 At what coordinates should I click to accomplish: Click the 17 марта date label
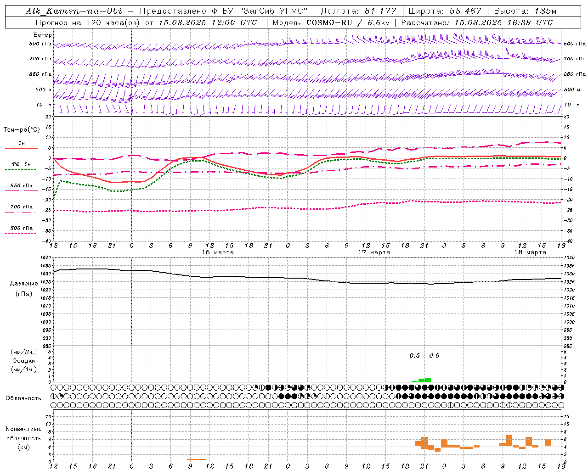coord(374,252)
